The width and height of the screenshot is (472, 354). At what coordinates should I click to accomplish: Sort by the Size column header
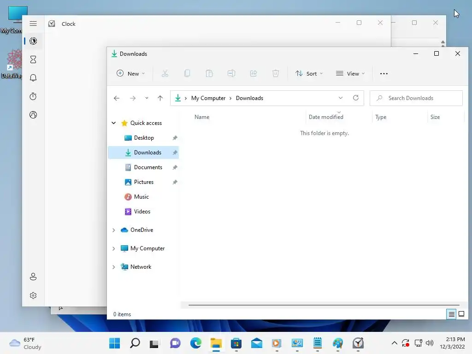(435, 117)
